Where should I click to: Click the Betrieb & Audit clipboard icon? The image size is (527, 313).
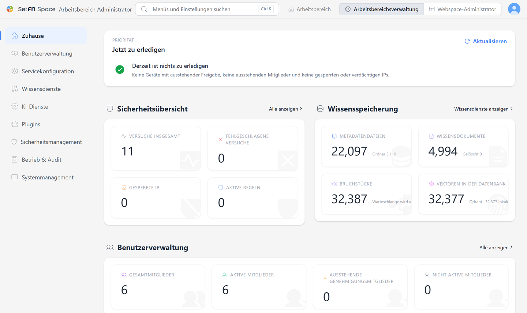pos(15,159)
